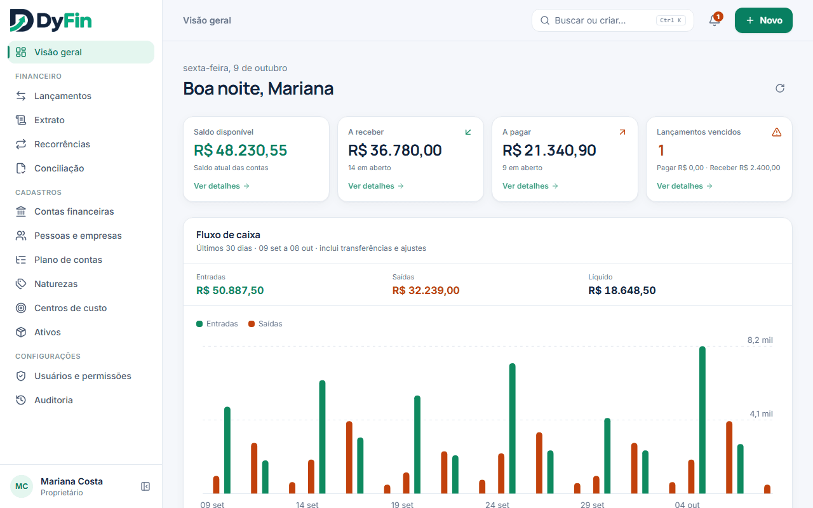This screenshot has width=813, height=508.
Task: Open Ver detalhes under A pagar
Action: [x=530, y=186]
